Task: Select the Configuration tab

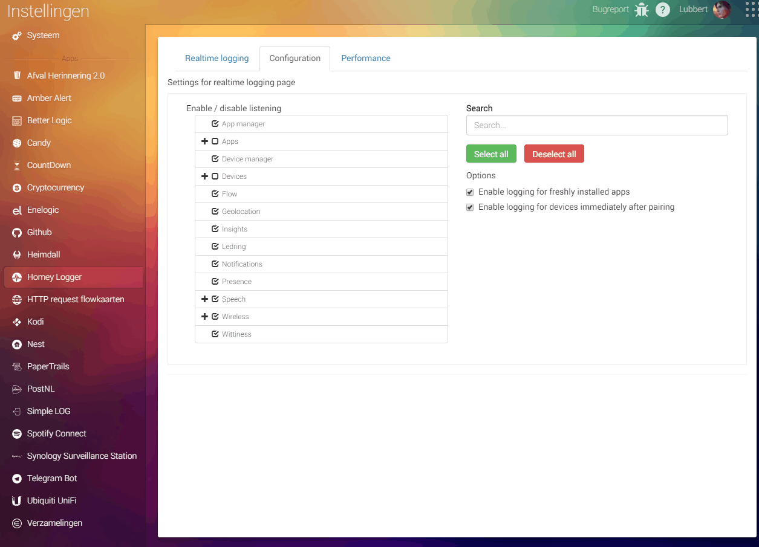Action: [295, 59]
